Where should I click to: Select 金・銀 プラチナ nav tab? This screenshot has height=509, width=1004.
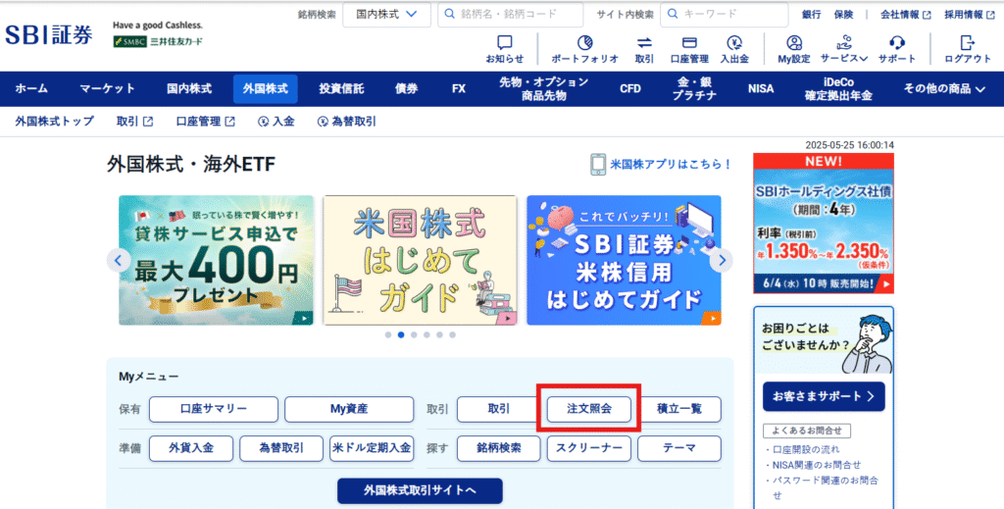tap(694, 89)
